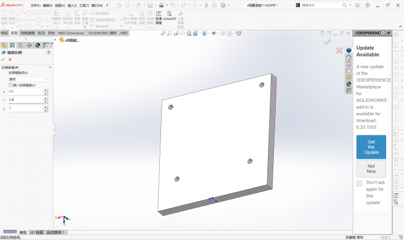404x240 pixels.
Task: Open SOLIDWORKS Resources home task pane tab
Action: pyautogui.click(x=349, y=57)
